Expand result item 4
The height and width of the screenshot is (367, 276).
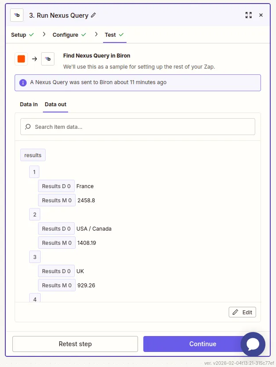coord(34,299)
